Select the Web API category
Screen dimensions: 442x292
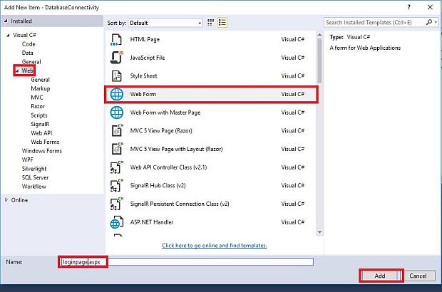(41, 133)
